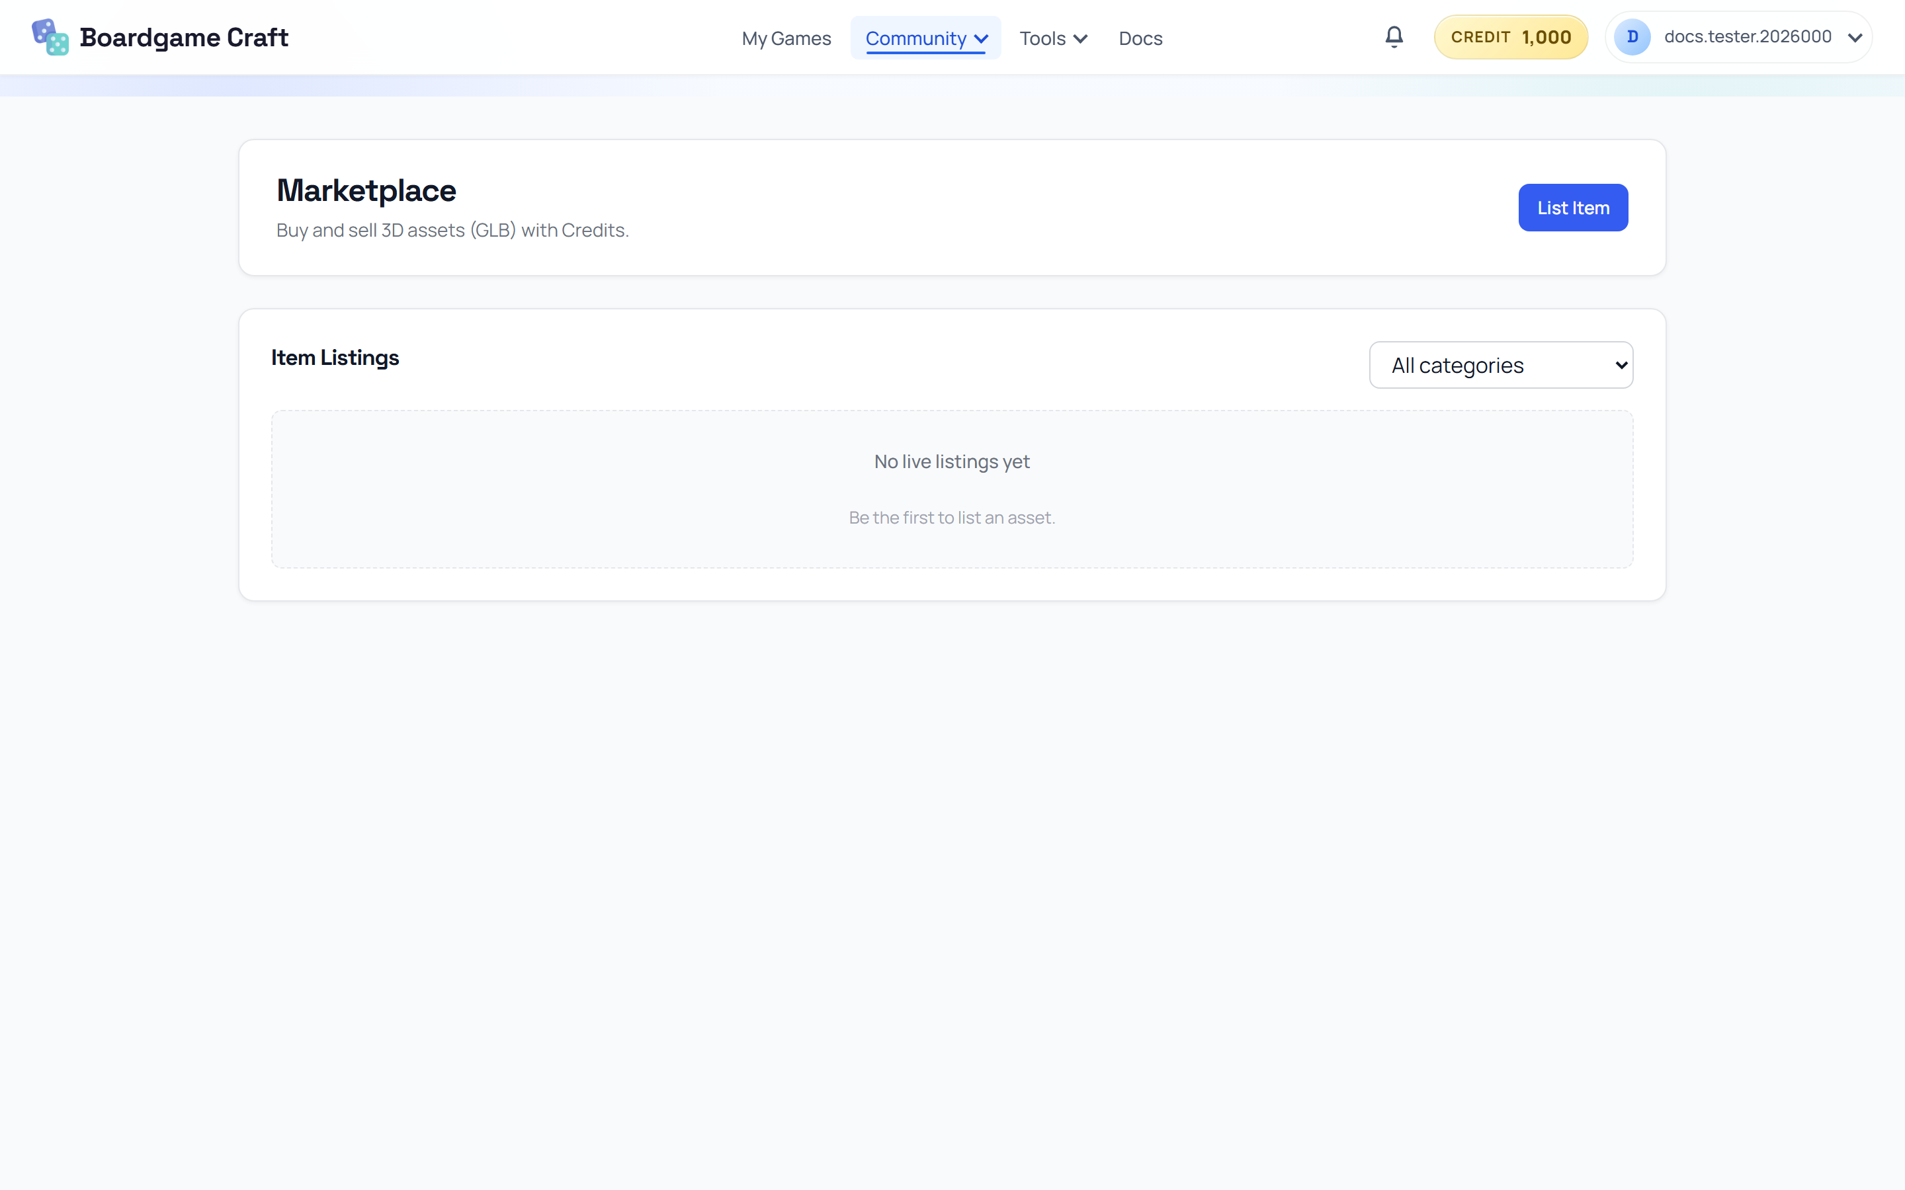Open the docs.tester.2026000 account menu chevron
This screenshot has width=1905, height=1190.
pyautogui.click(x=1855, y=37)
